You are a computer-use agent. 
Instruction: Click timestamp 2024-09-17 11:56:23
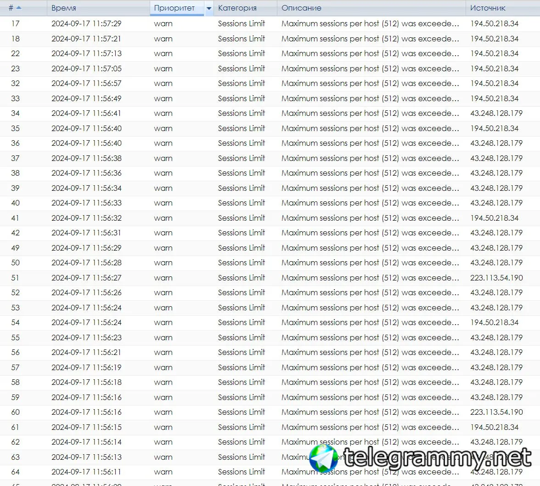pos(86,337)
